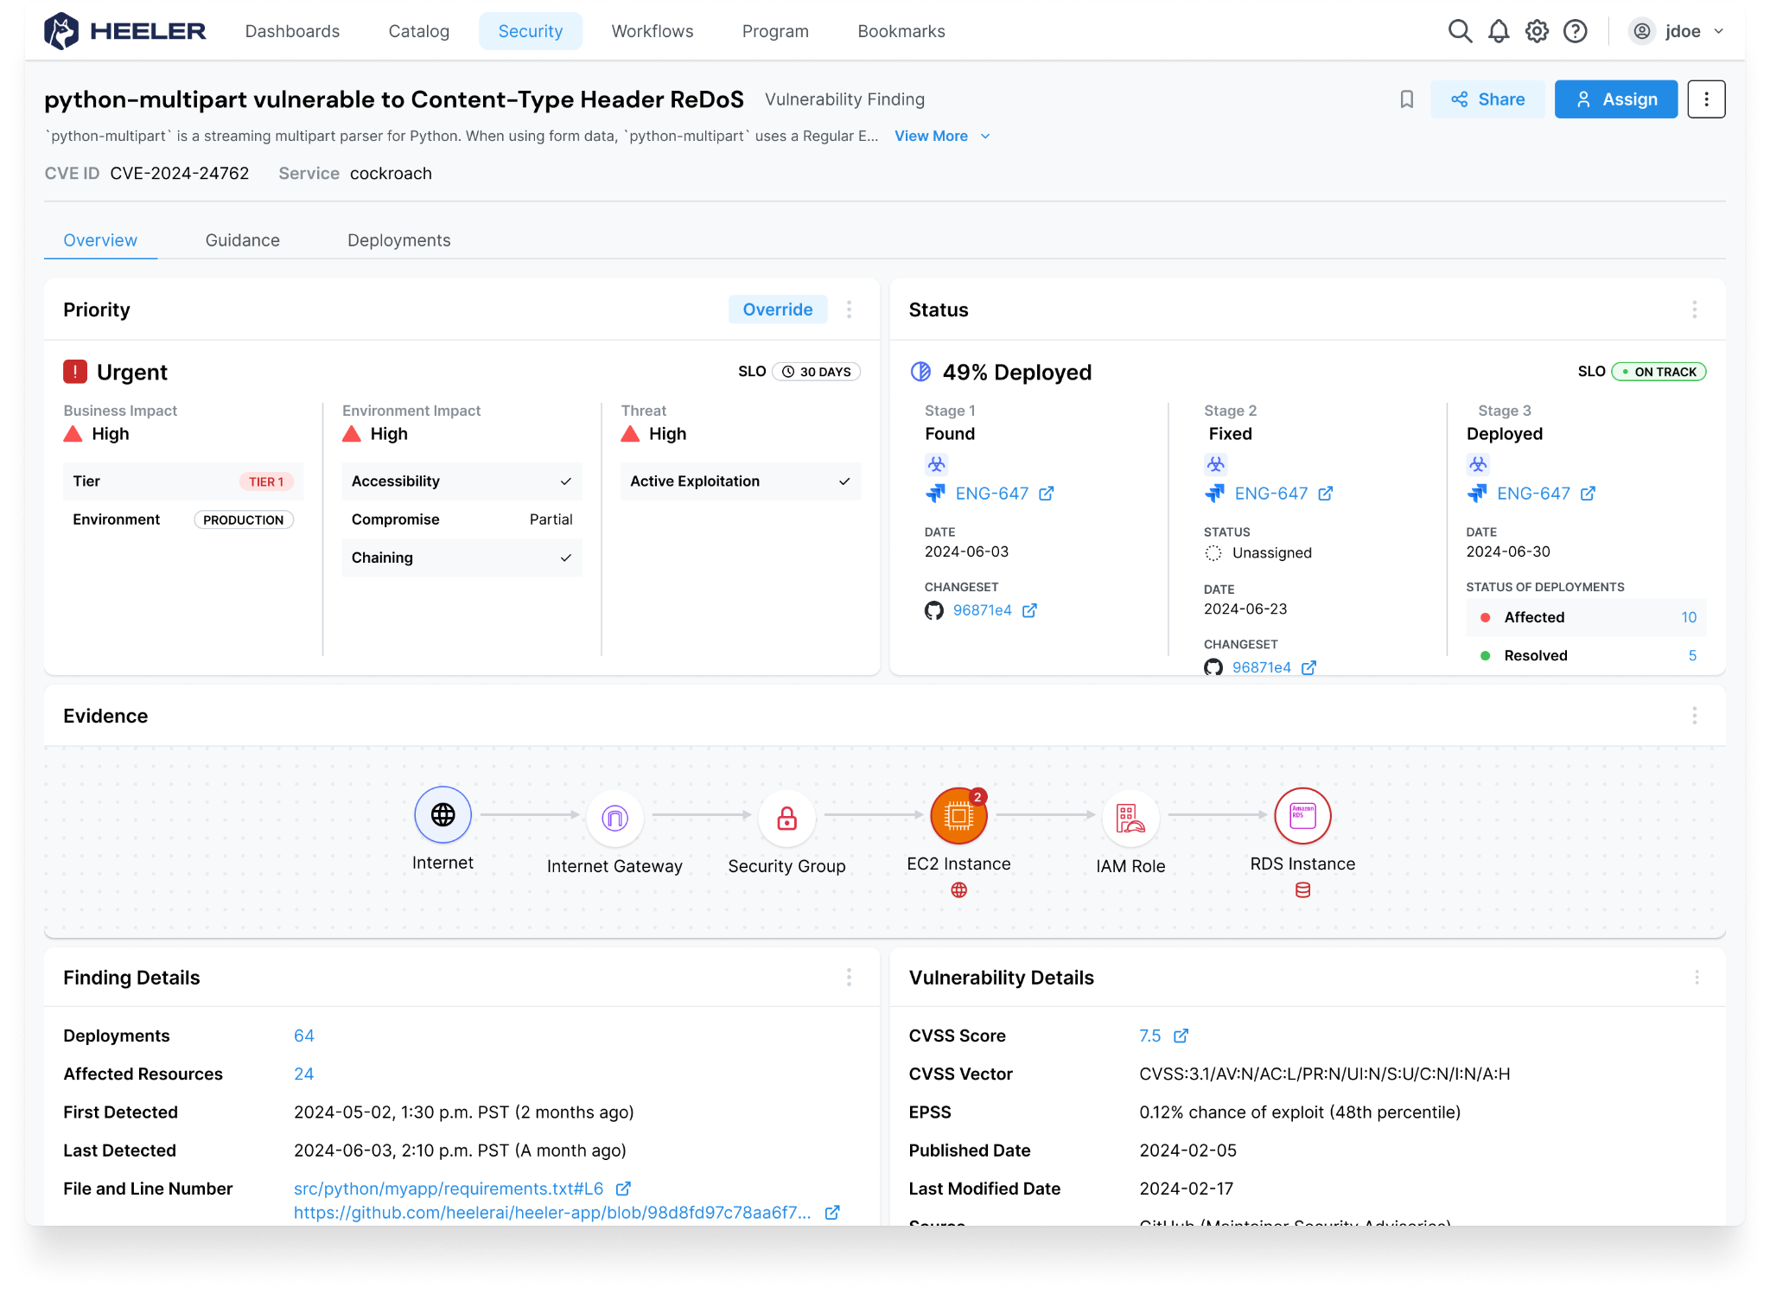Image resolution: width=1770 pixels, height=1294 pixels.
Task: Open the Affected Resources count 24 link
Action: click(x=303, y=1074)
